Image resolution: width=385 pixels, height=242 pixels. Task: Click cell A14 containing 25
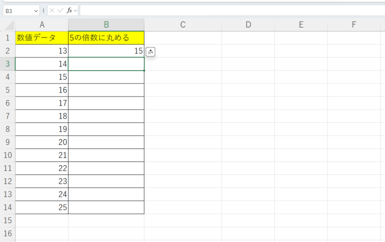41,207
